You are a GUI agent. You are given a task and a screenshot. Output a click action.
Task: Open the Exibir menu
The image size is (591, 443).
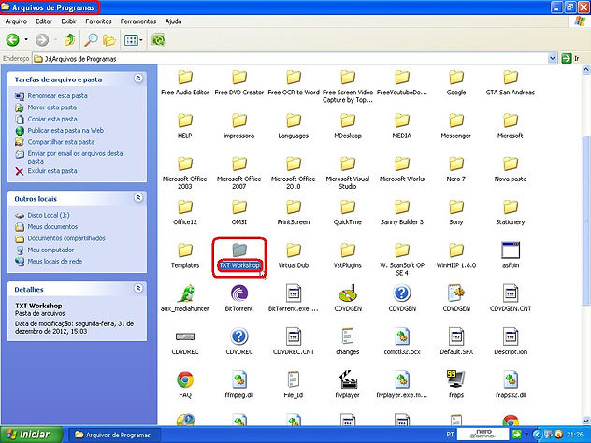pos(68,21)
